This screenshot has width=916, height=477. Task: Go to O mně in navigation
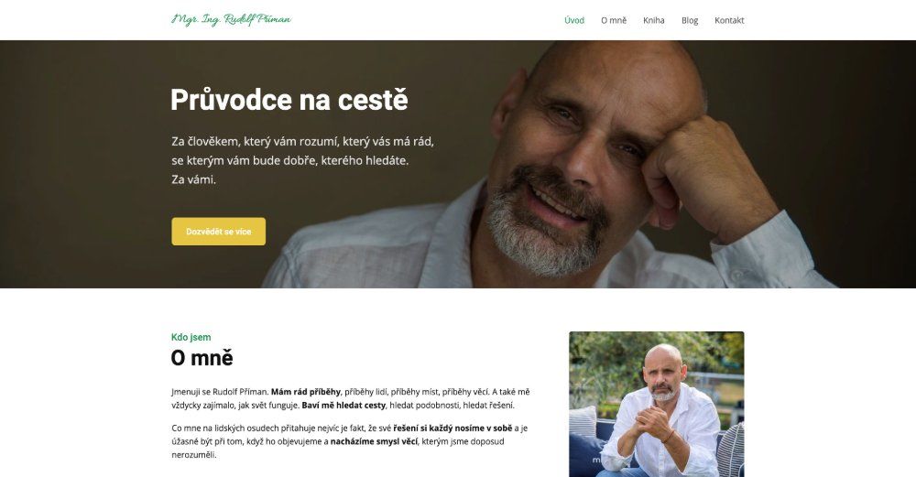click(x=614, y=20)
